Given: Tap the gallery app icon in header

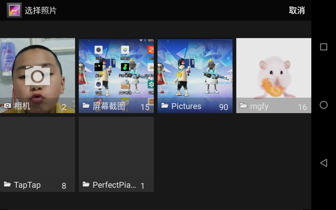Looking at the screenshot, I should tap(14, 10).
